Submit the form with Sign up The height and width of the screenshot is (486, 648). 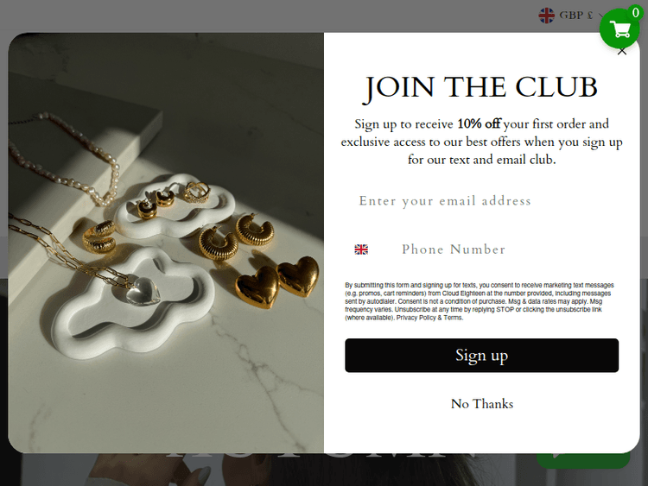(x=481, y=356)
